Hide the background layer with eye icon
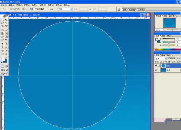Viewport: 181px width, 130px height. (156, 70)
